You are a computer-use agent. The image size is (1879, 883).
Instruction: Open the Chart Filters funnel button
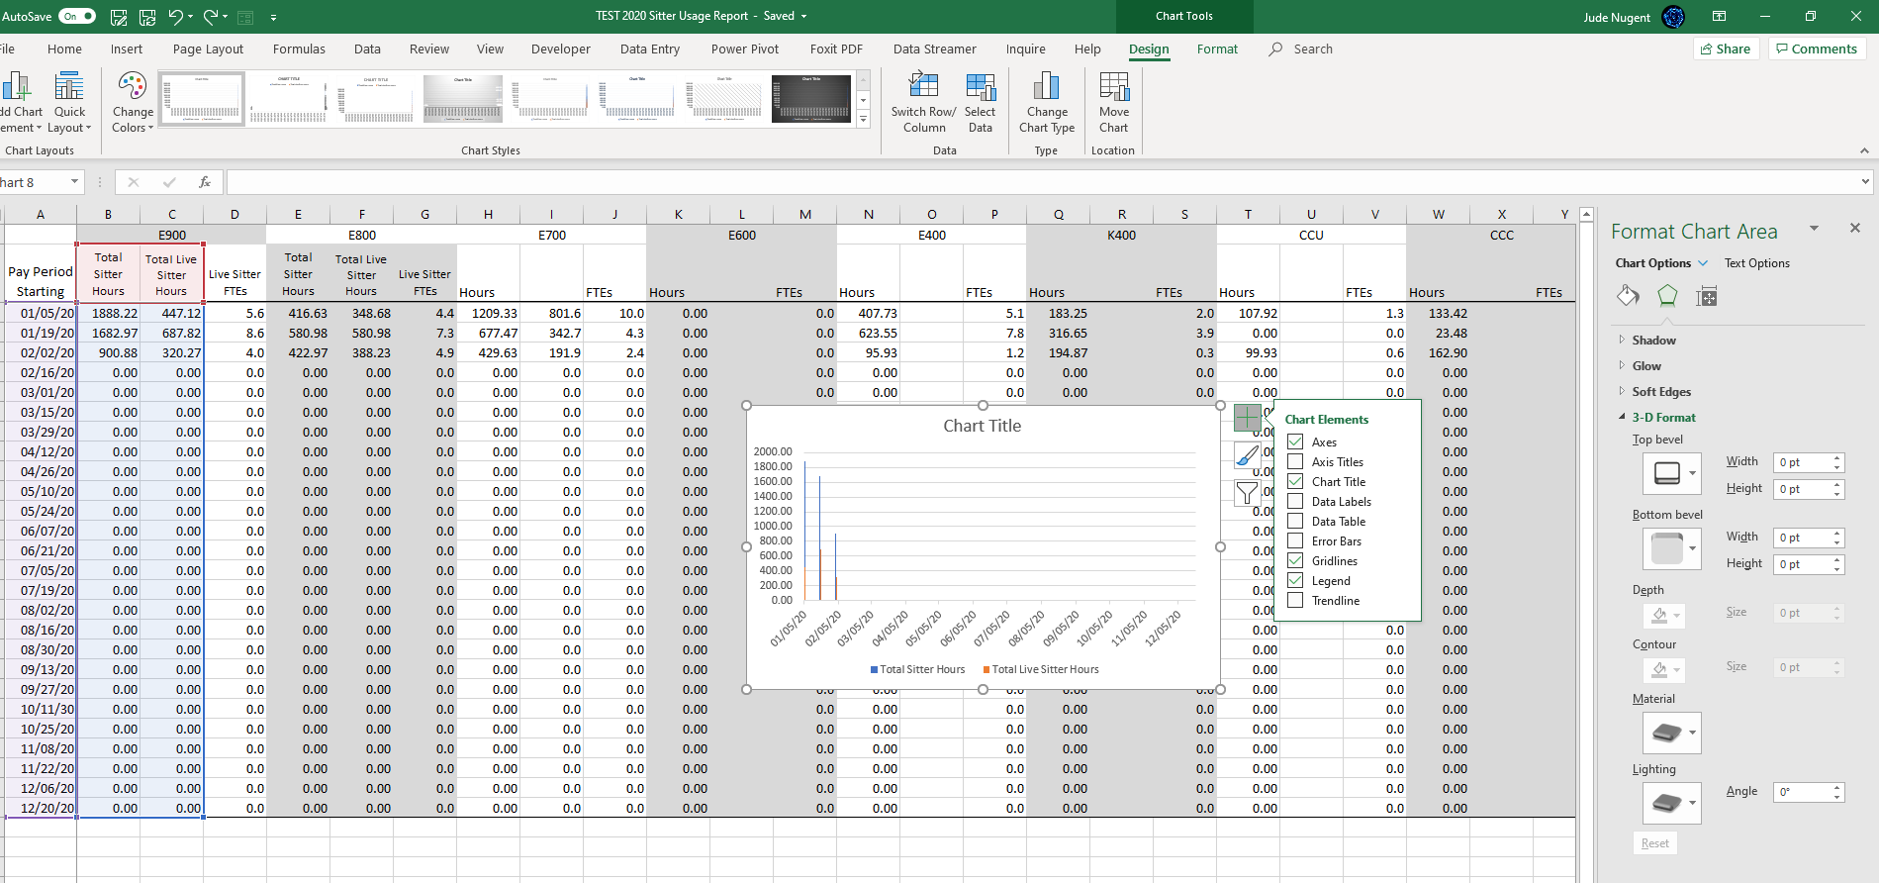pyautogui.click(x=1247, y=492)
